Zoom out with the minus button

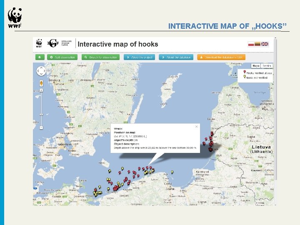click(x=41, y=127)
